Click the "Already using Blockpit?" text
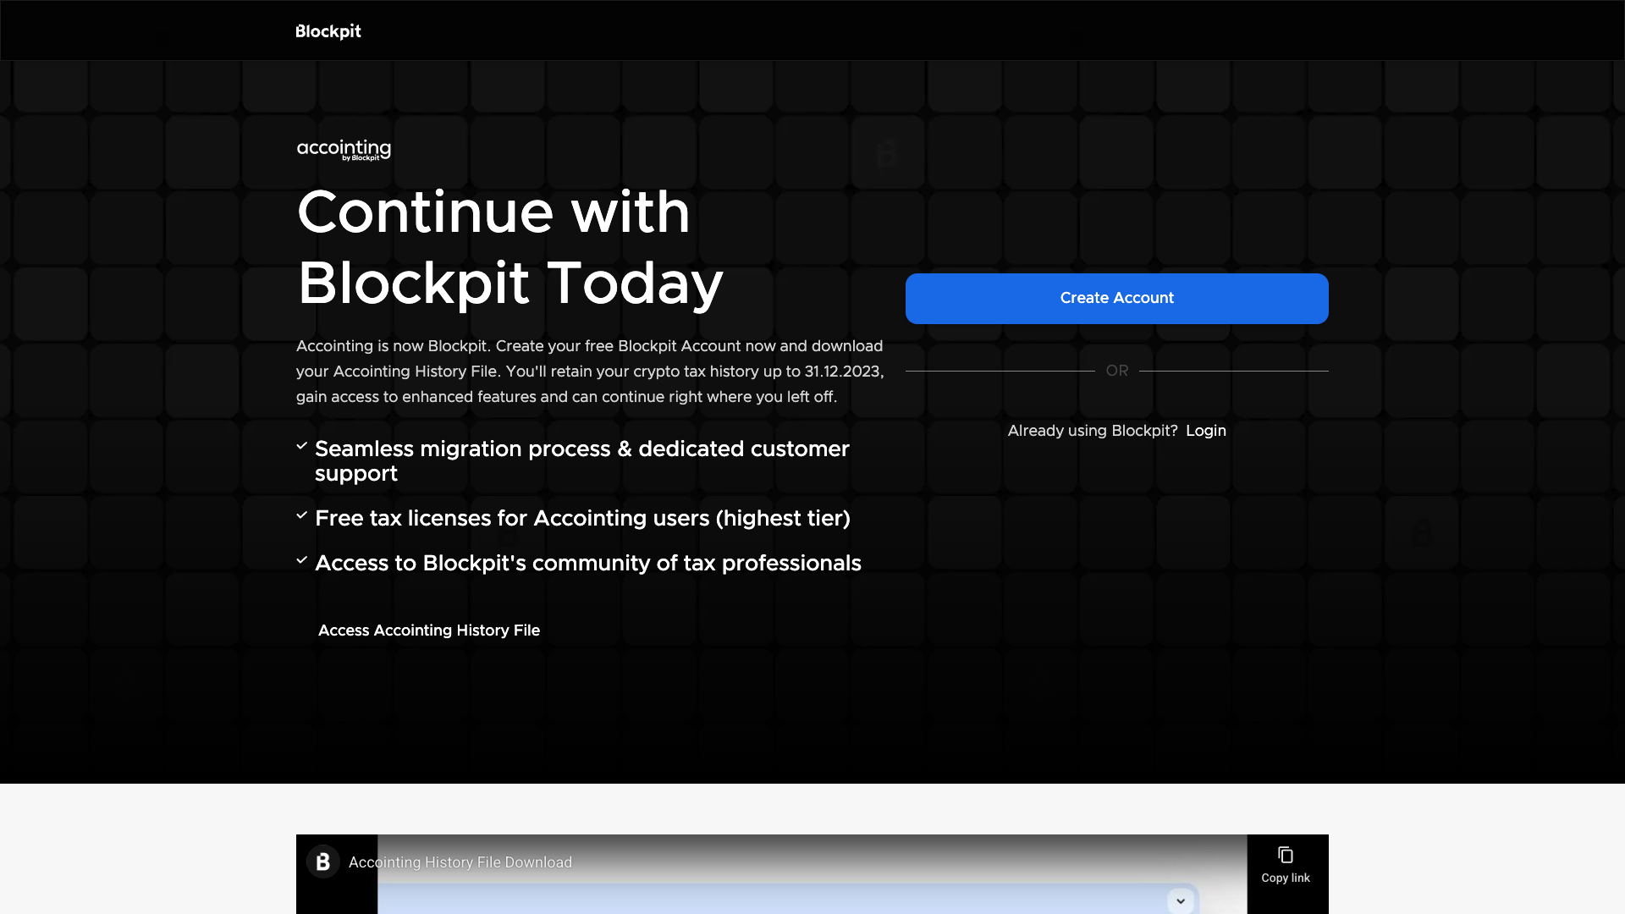Viewport: 1625px width, 914px height. (x=1092, y=431)
